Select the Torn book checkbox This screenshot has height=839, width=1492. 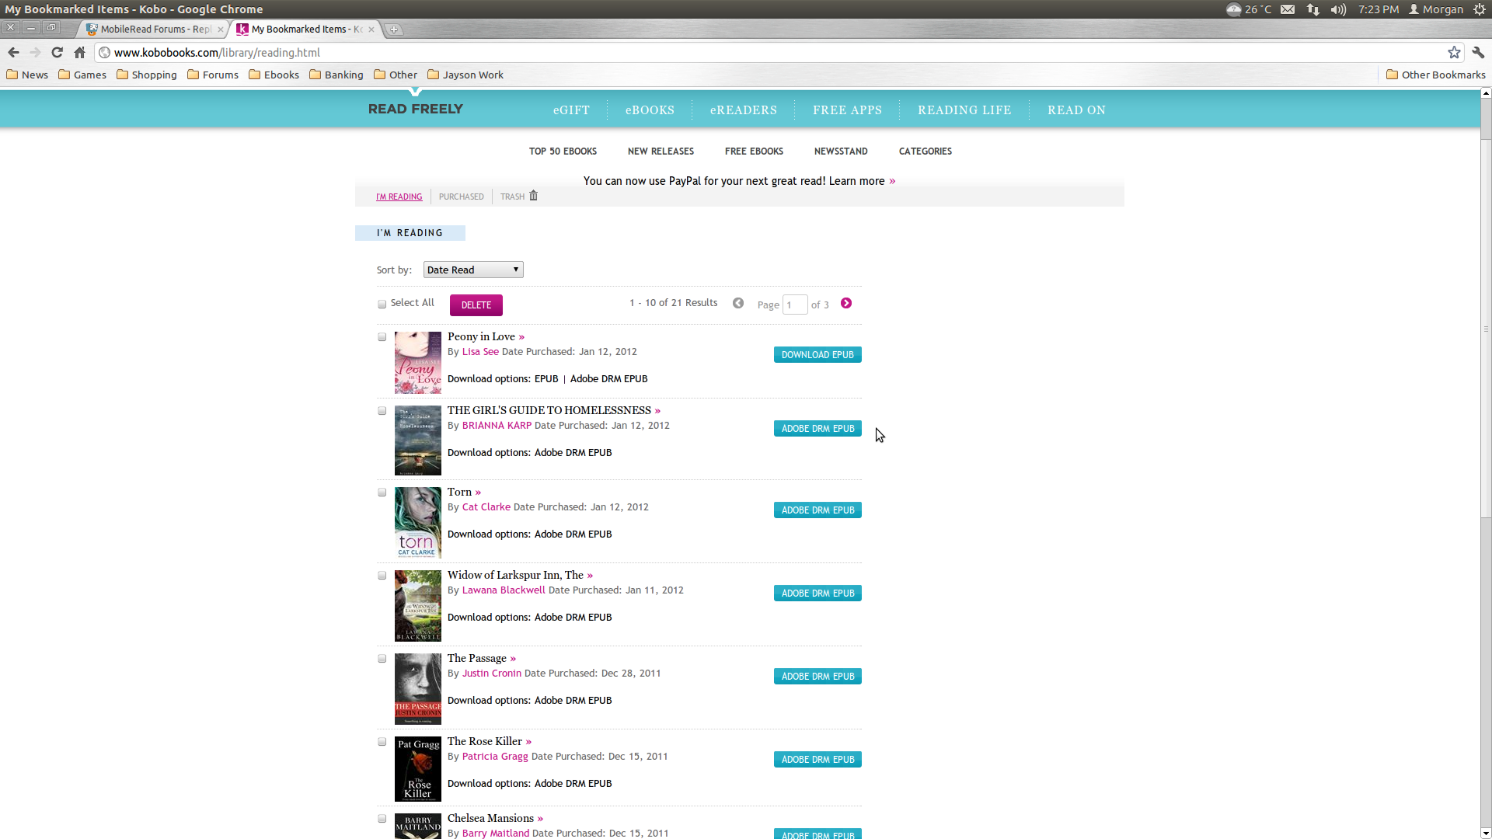[x=382, y=493]
